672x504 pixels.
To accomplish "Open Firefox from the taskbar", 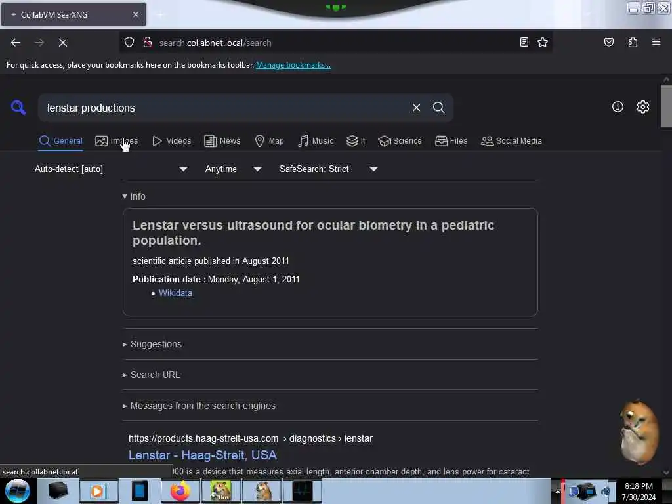I will tap(180, 491).
